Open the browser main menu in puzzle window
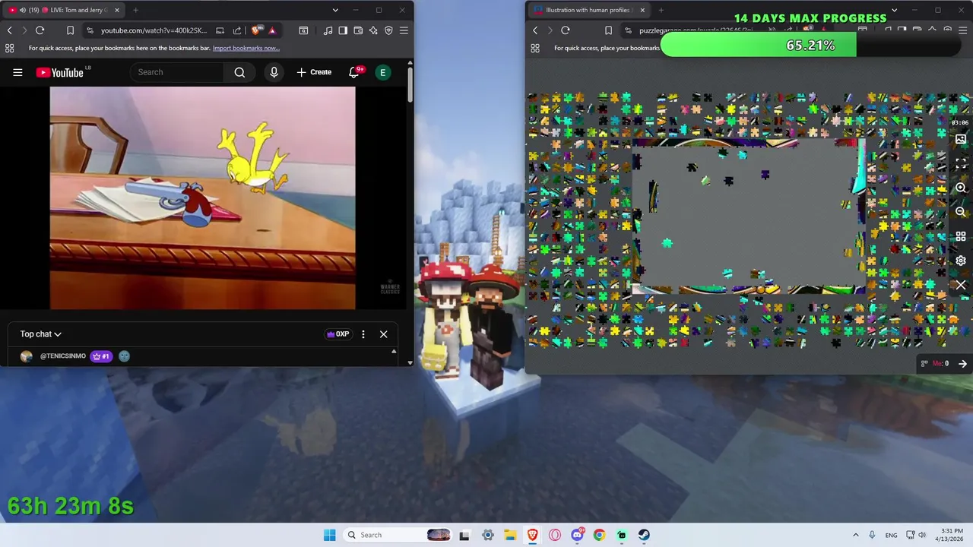This screenshot has width=973, height=547. click(x=964, y=30)
